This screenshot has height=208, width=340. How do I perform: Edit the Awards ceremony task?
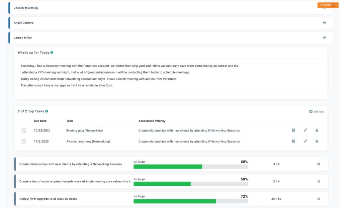[x=305, y=141]
